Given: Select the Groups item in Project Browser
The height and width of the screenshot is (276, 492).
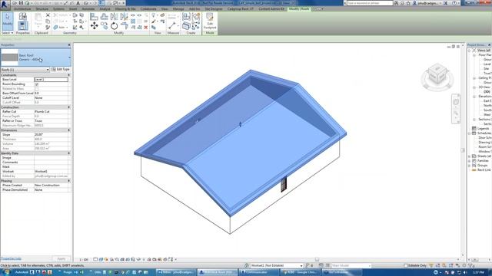Looking at the screenshot, I should [482, 166].
